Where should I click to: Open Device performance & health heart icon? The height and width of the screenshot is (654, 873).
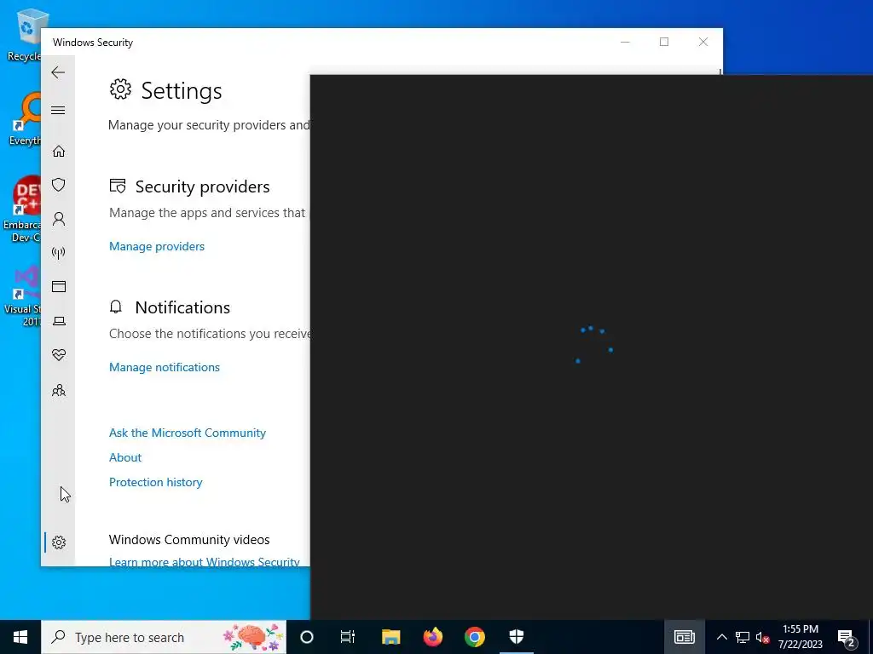(x=59, y=355)
